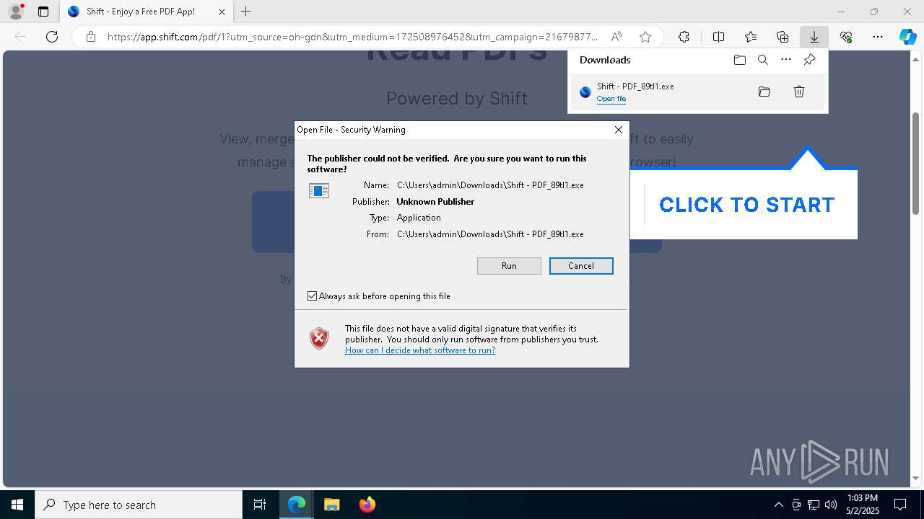The height and width of the screenshot is (519, 924).
Task: Show Shift PDF exe in folder
Action: (x=764, y=92)
